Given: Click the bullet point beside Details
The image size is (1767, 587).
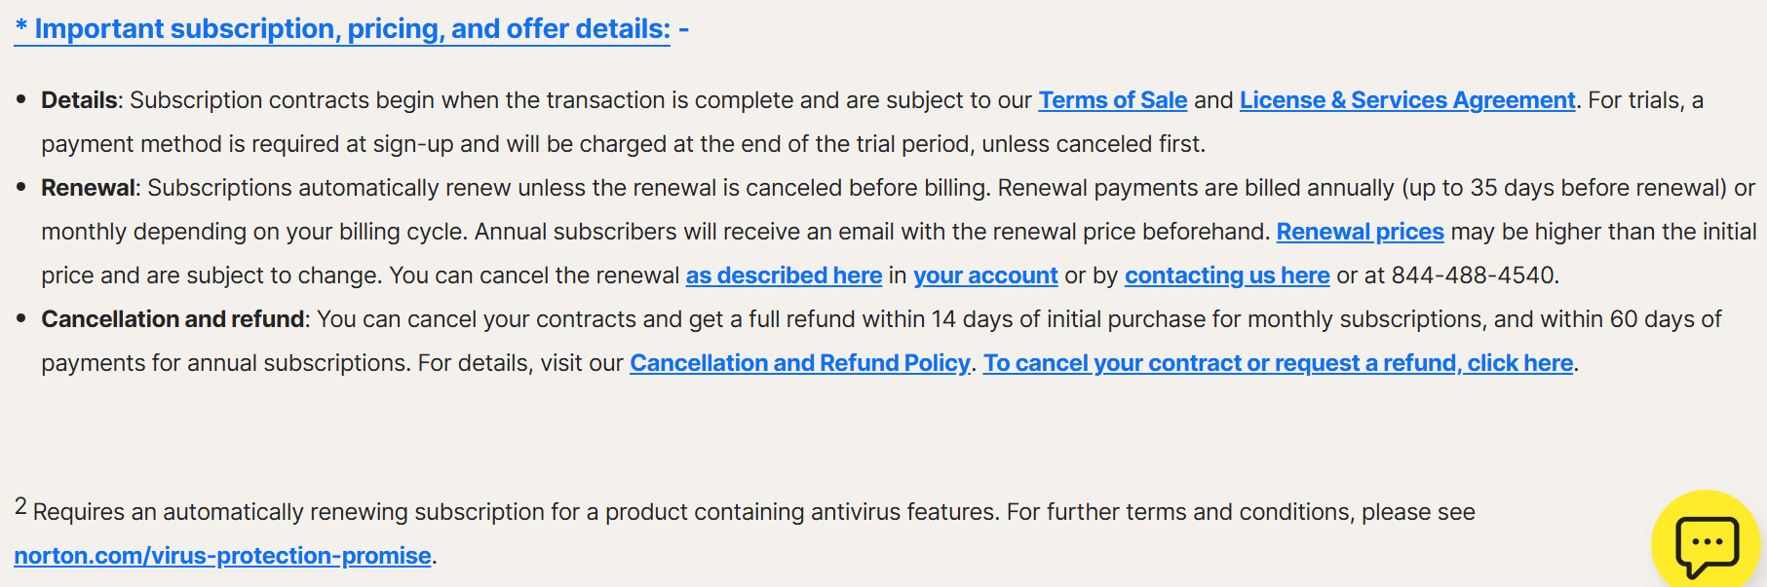Looking at the screenshot, I should (21, 99).
